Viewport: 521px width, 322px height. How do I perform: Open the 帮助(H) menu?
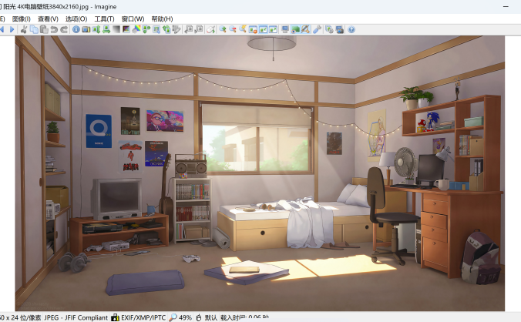tap(162, 19)
